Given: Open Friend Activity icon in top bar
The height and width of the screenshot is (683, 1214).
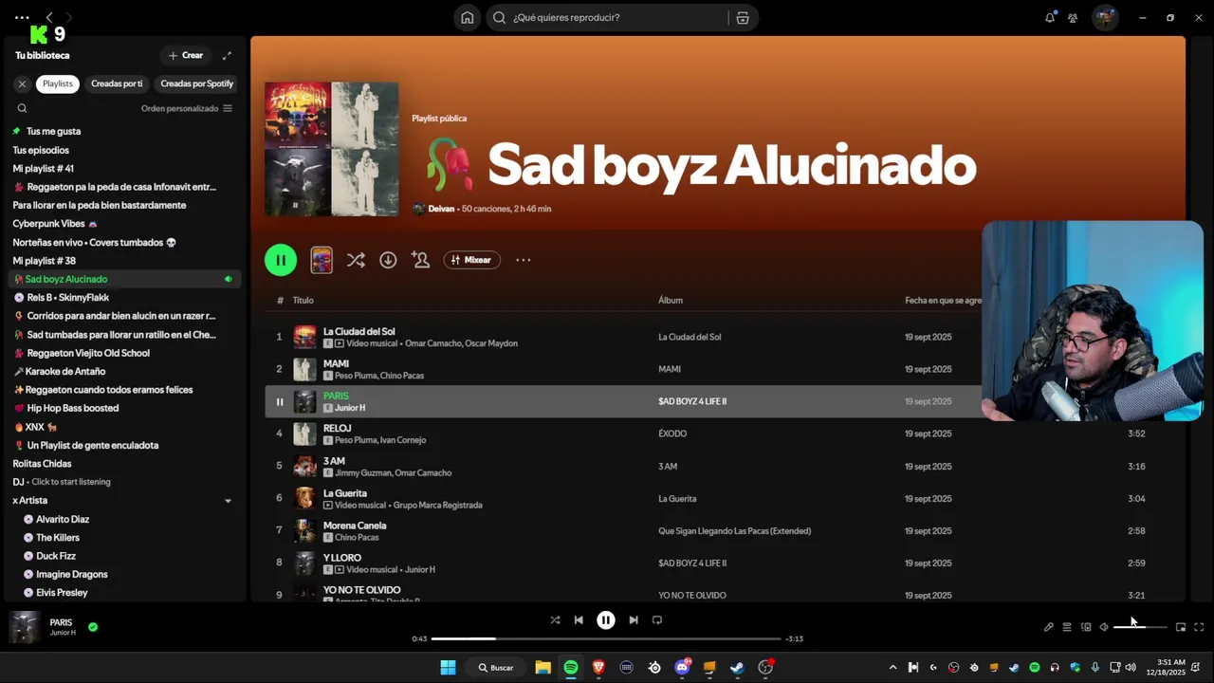Looking at the screenshot, I should coord(1073,17).
